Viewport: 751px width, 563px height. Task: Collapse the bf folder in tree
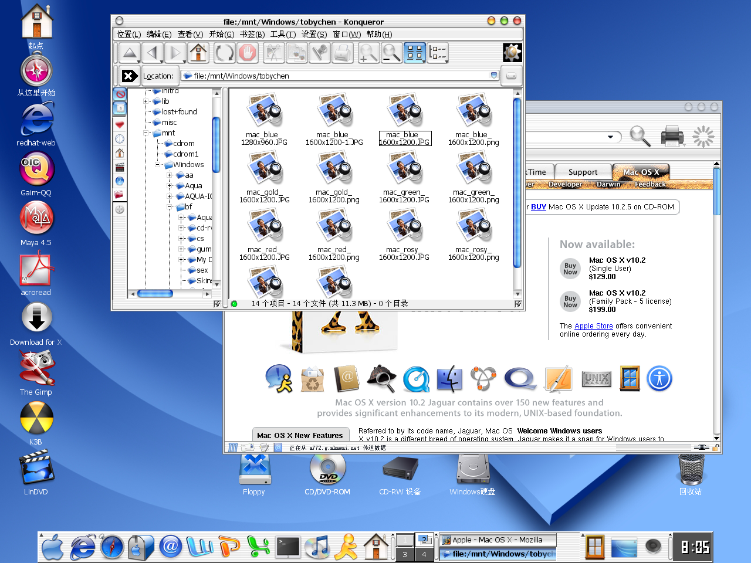[x=169, y=207]
